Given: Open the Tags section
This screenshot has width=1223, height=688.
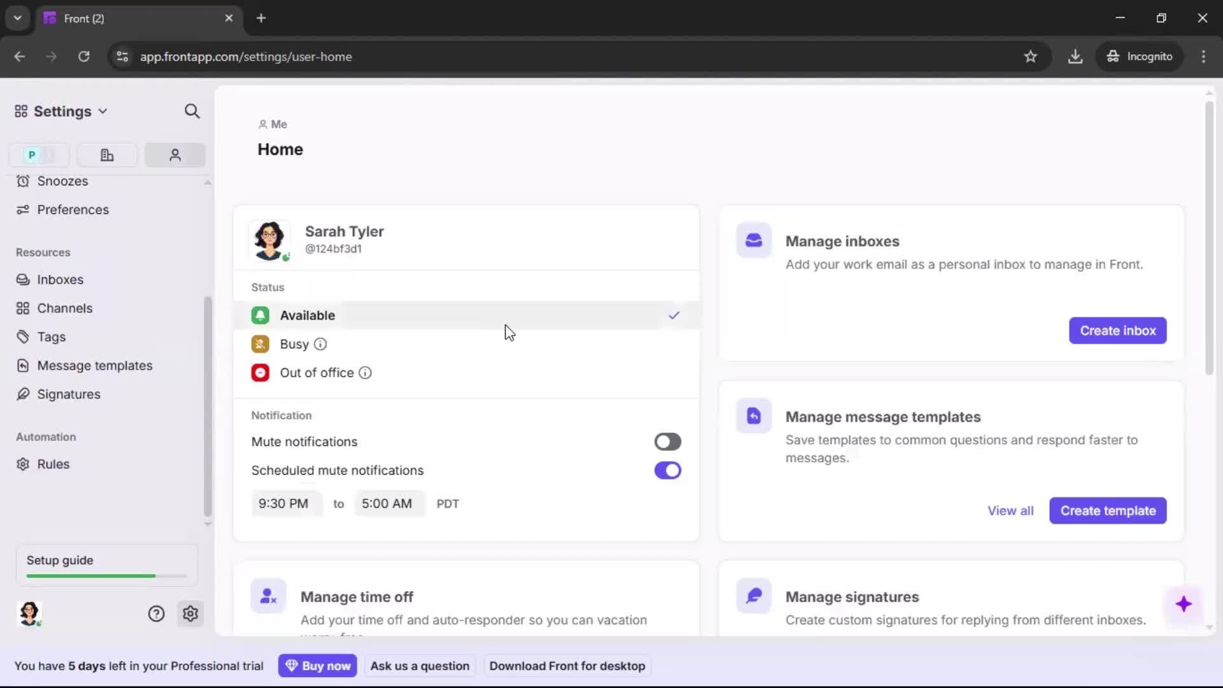Looking at the screenshot, I should [x=52, y=336].
